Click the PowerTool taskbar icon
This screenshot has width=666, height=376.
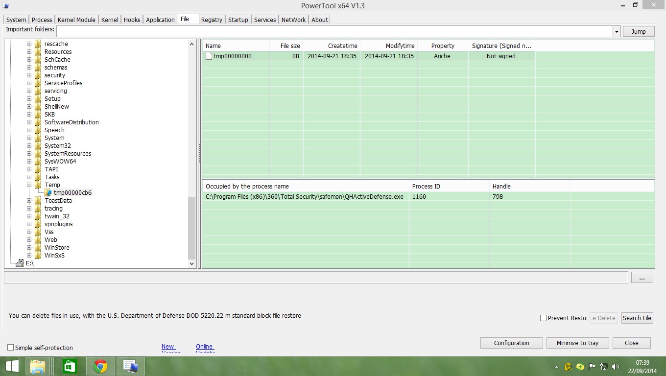[x=130, y=366]
